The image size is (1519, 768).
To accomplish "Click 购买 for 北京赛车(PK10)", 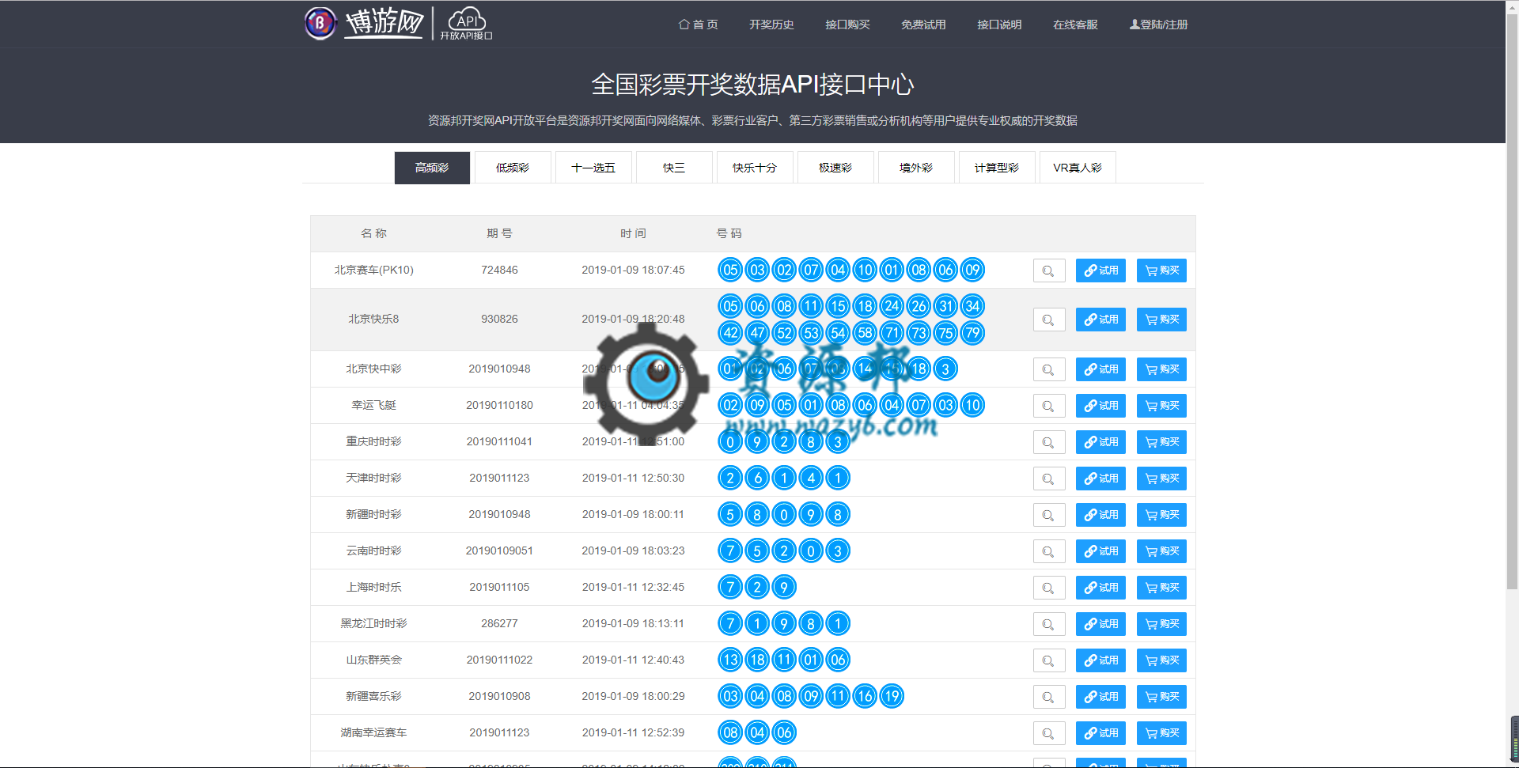I will pyautogui.click(x=1161, y=271).
